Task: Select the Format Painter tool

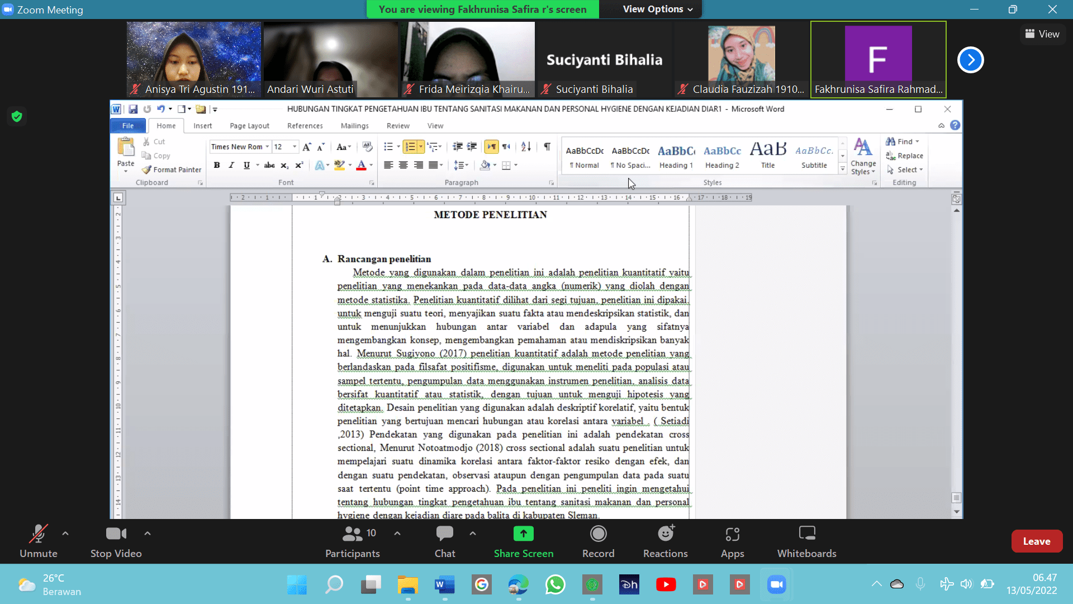Action: (x=172, y=169)
